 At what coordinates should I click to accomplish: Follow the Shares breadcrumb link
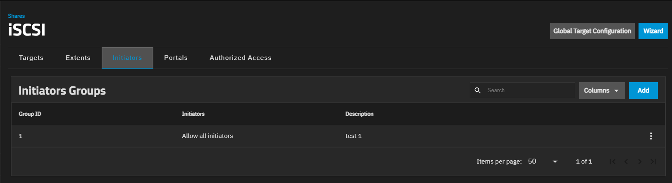point(16,16)
